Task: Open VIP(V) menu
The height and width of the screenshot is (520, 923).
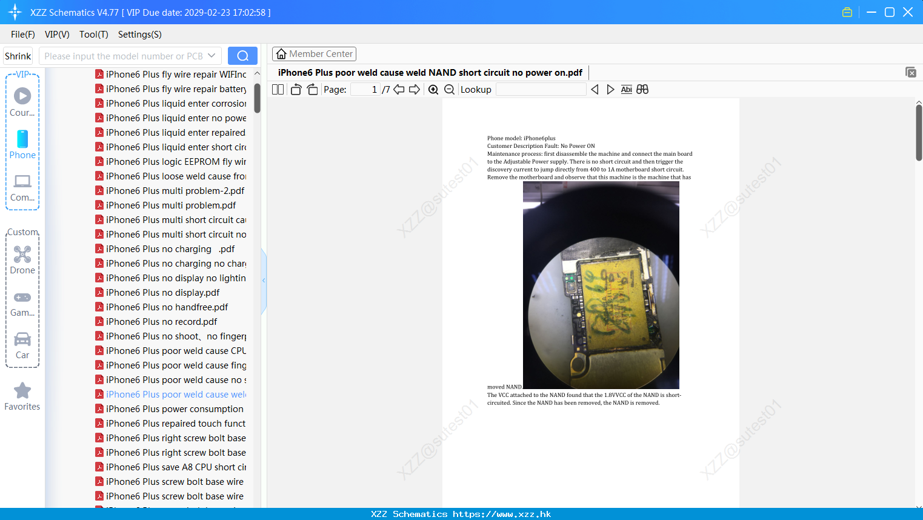Action: coord(57,35)
